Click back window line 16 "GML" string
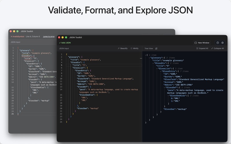The image size is (231, 144). coord(35,90)
